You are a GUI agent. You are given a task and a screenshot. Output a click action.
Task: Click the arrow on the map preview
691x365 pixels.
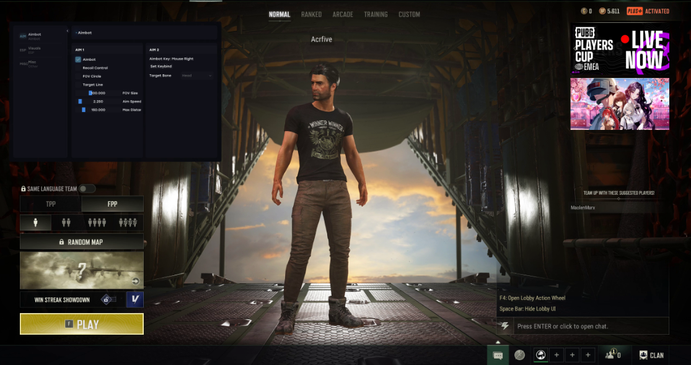pyautogui.click(x=135, y=281)
